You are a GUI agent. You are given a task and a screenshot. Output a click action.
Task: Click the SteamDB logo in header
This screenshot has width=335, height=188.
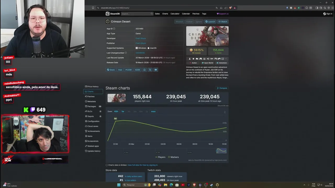click(x=113, y=14)
